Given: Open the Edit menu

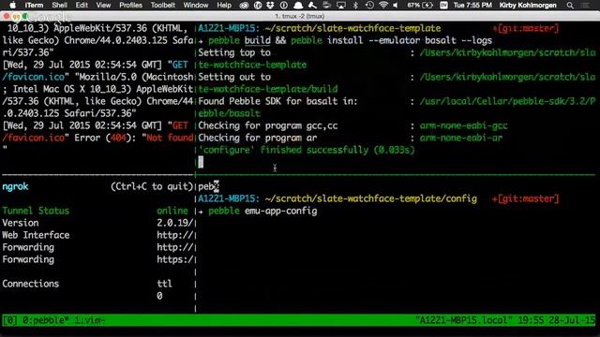Looking at the screenshot, I should (82, 5).
